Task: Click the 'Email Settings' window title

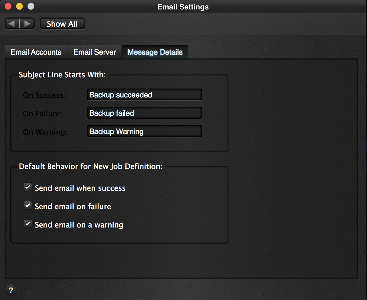Action: coord(183,7)
